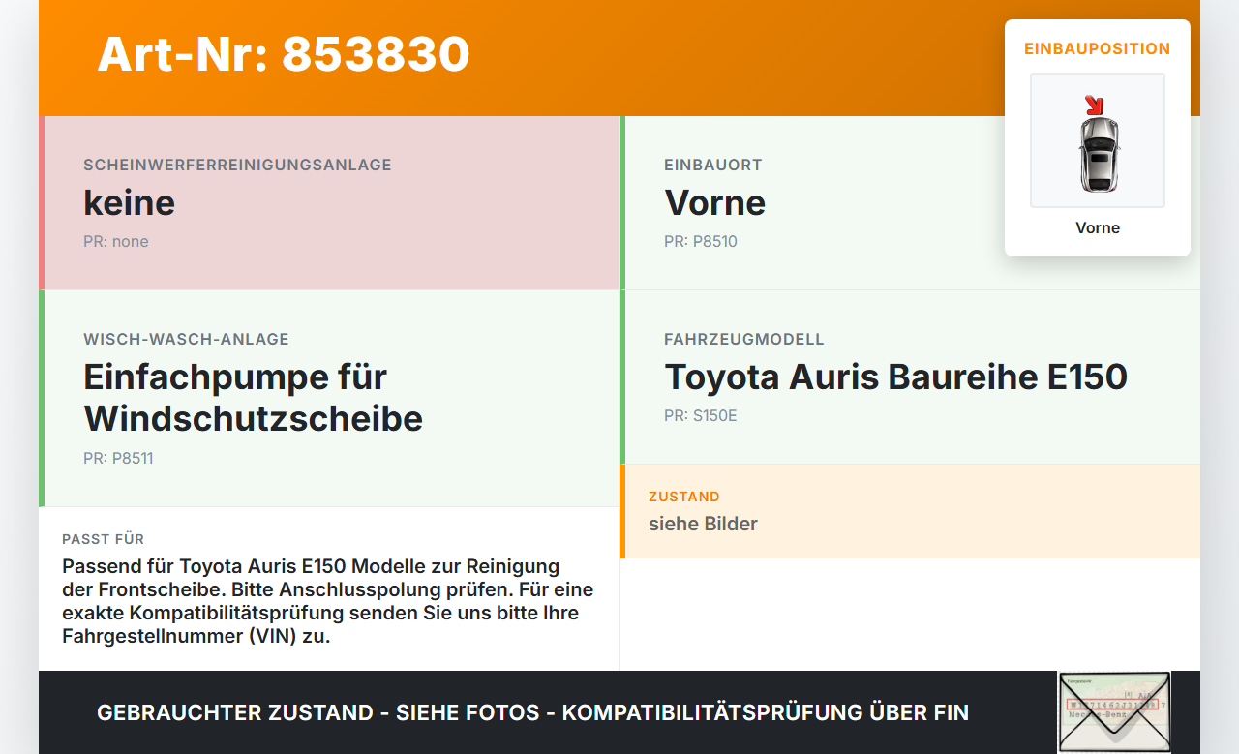Screen dimensions: 1239x754
Task: Click 'Toyota Auris Baureihe E150' value
Action: [895, 377]
